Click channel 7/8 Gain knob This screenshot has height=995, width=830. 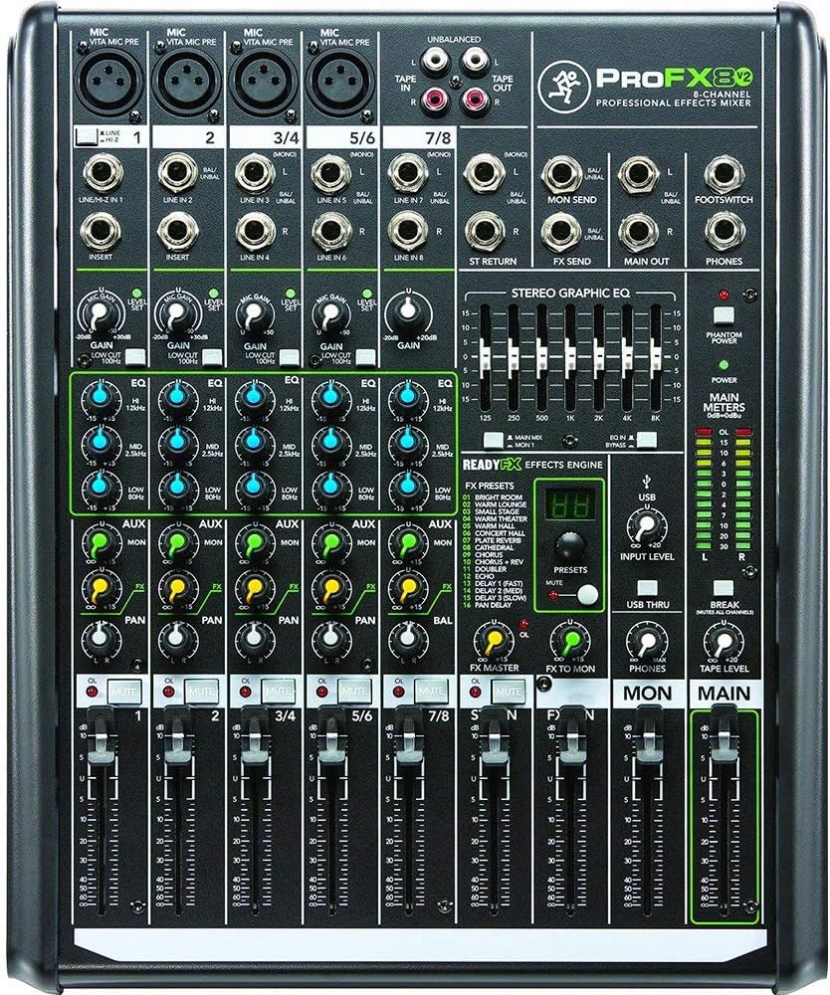coord(409,310)
